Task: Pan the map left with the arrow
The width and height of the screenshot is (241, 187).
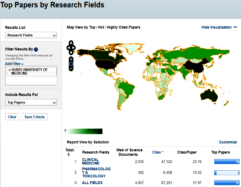Action: (x=68, y=48)
